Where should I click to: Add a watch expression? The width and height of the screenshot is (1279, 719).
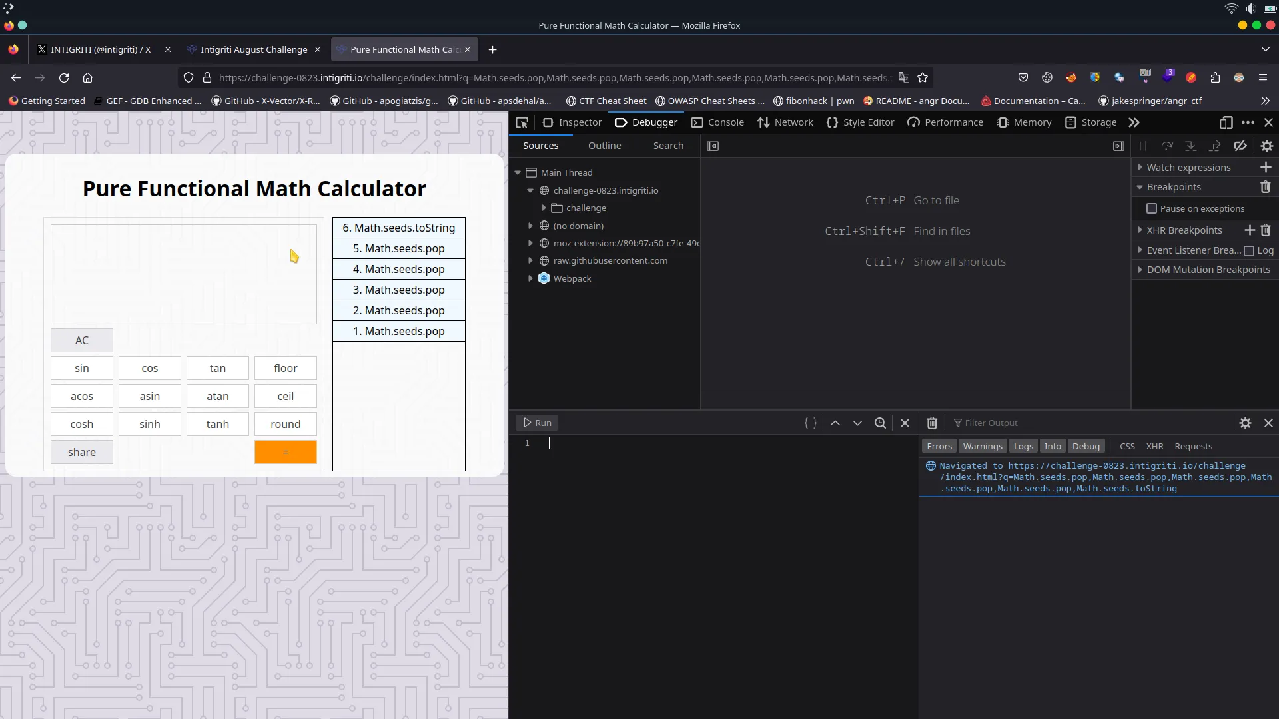click(x=1266, y=168)
